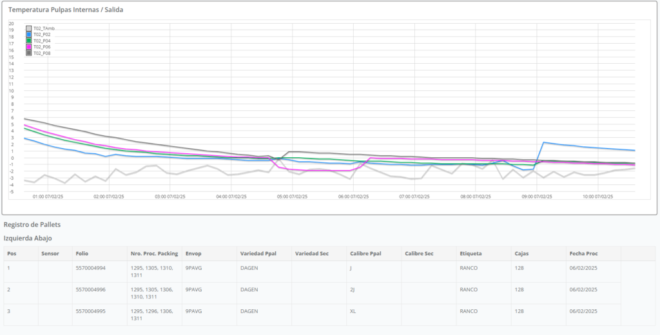Select folio 5570004994 in the table
Image resolution: width=660 pixels, height=335 pixels.
coord(90,267)
